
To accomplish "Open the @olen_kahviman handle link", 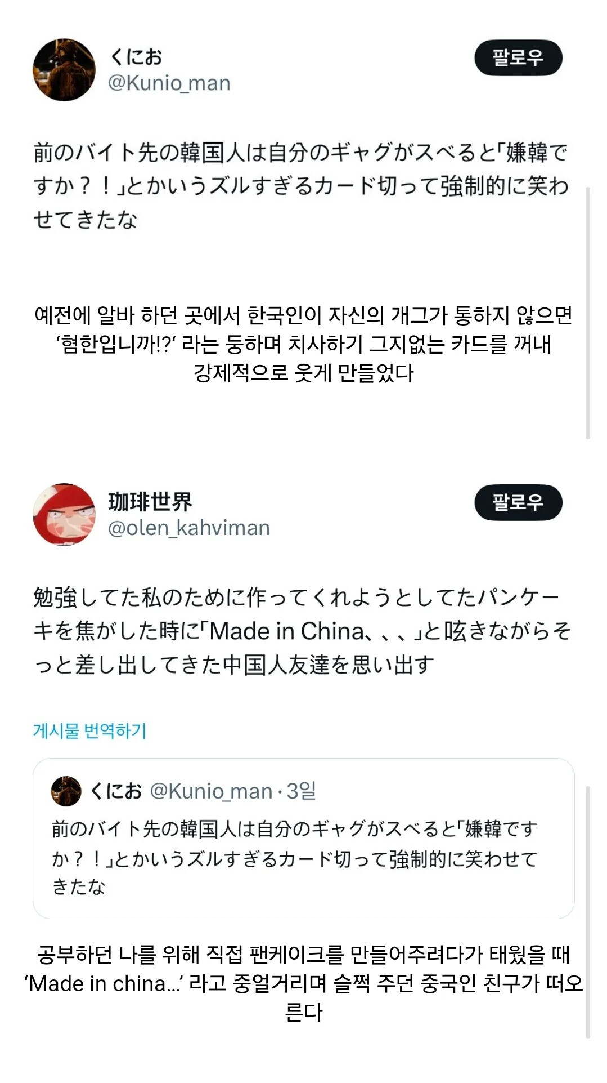I will [189, 528].
